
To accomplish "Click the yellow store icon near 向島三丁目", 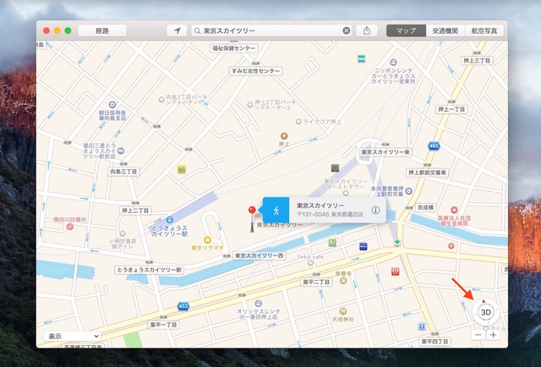I will pyautogui.click(x=182, y=169).
